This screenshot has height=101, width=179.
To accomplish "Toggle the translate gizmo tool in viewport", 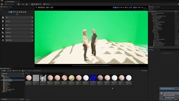I will point(116,8).
